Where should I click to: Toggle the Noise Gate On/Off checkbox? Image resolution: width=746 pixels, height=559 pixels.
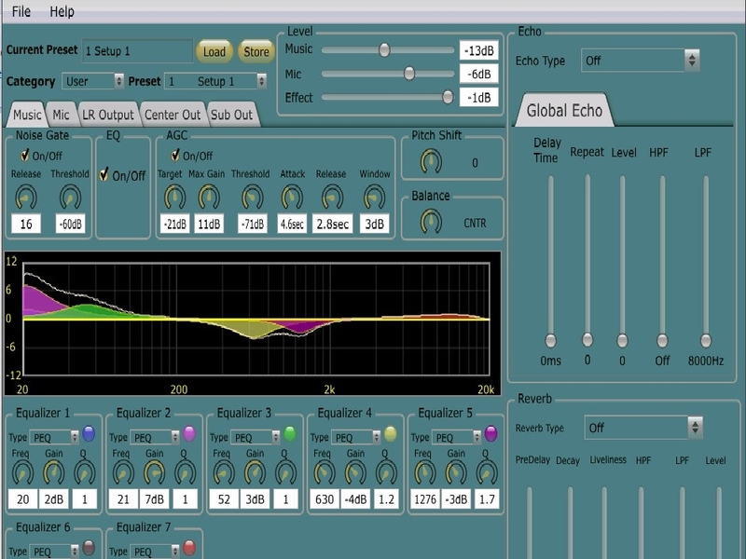pyautogui.click(x=25, y=156)
